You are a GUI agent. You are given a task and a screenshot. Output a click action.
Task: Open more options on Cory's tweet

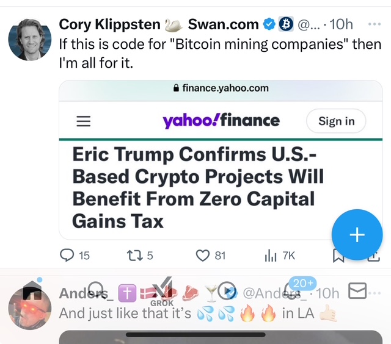click(x=375, y=24)
